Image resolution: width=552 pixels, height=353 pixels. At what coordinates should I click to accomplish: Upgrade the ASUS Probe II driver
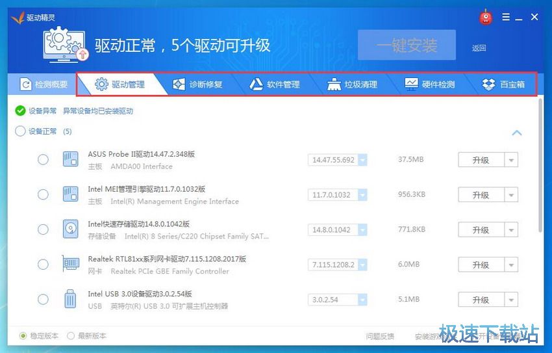click(481, 160)
